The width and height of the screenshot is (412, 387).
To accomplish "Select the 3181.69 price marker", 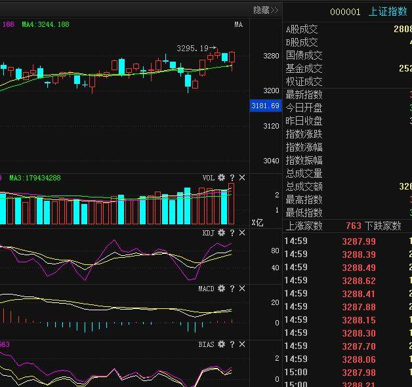I will [x=266, y=106].
